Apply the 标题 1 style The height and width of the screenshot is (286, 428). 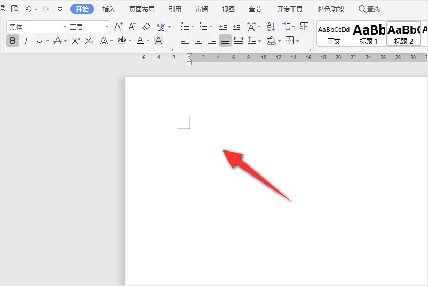[369, 34]
